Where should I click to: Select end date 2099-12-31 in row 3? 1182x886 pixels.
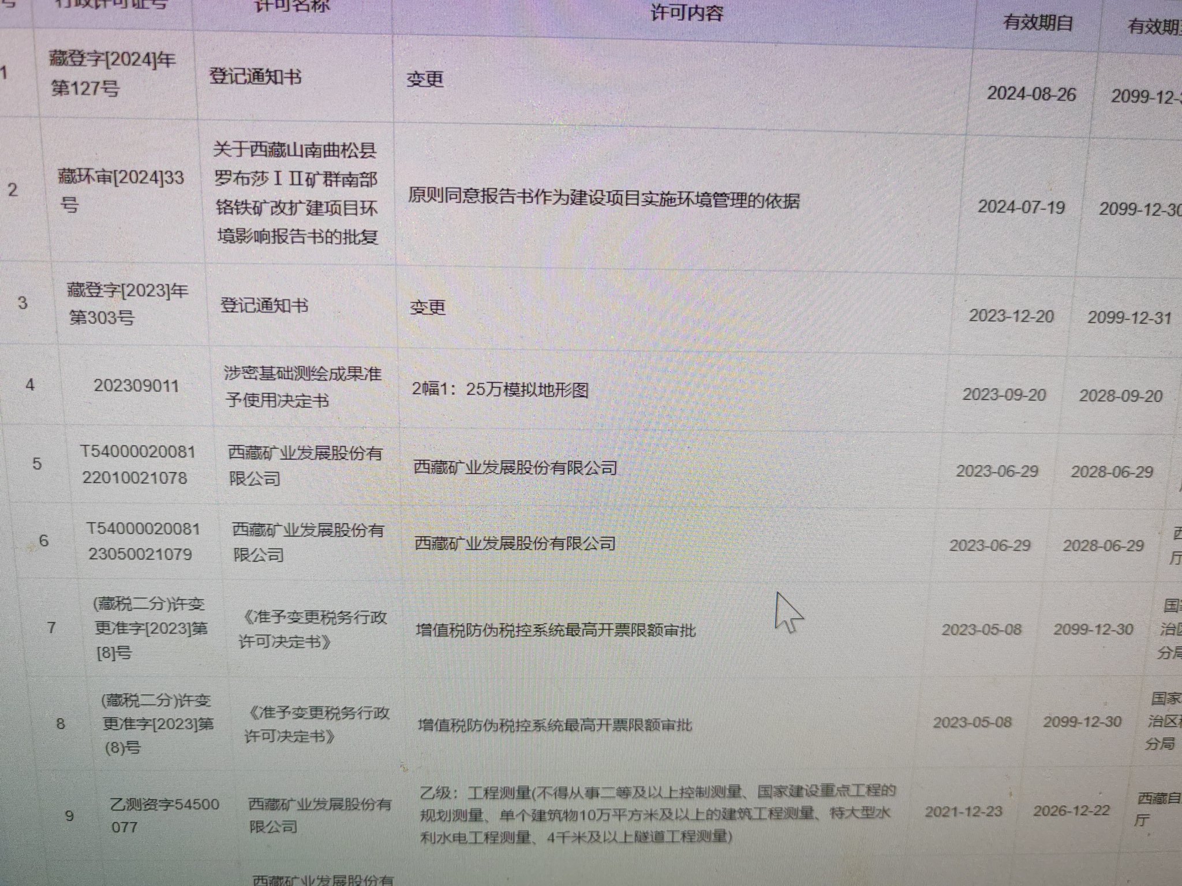pyautogui.click(x=1129, y=317)
